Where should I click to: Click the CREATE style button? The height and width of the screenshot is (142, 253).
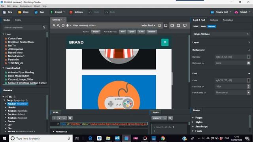pyautogui.click(x=157, y=118)
